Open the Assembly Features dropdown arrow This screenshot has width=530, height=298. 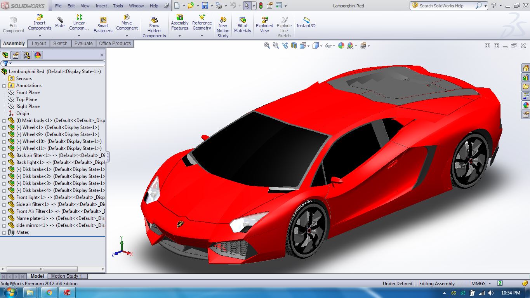click(x=179, y=36)
